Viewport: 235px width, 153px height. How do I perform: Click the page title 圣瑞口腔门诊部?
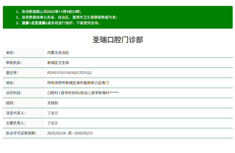118,39
